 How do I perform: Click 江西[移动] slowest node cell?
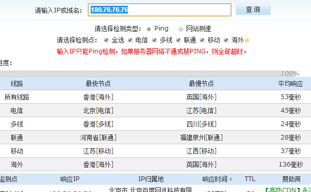click(x=201, y=151)
